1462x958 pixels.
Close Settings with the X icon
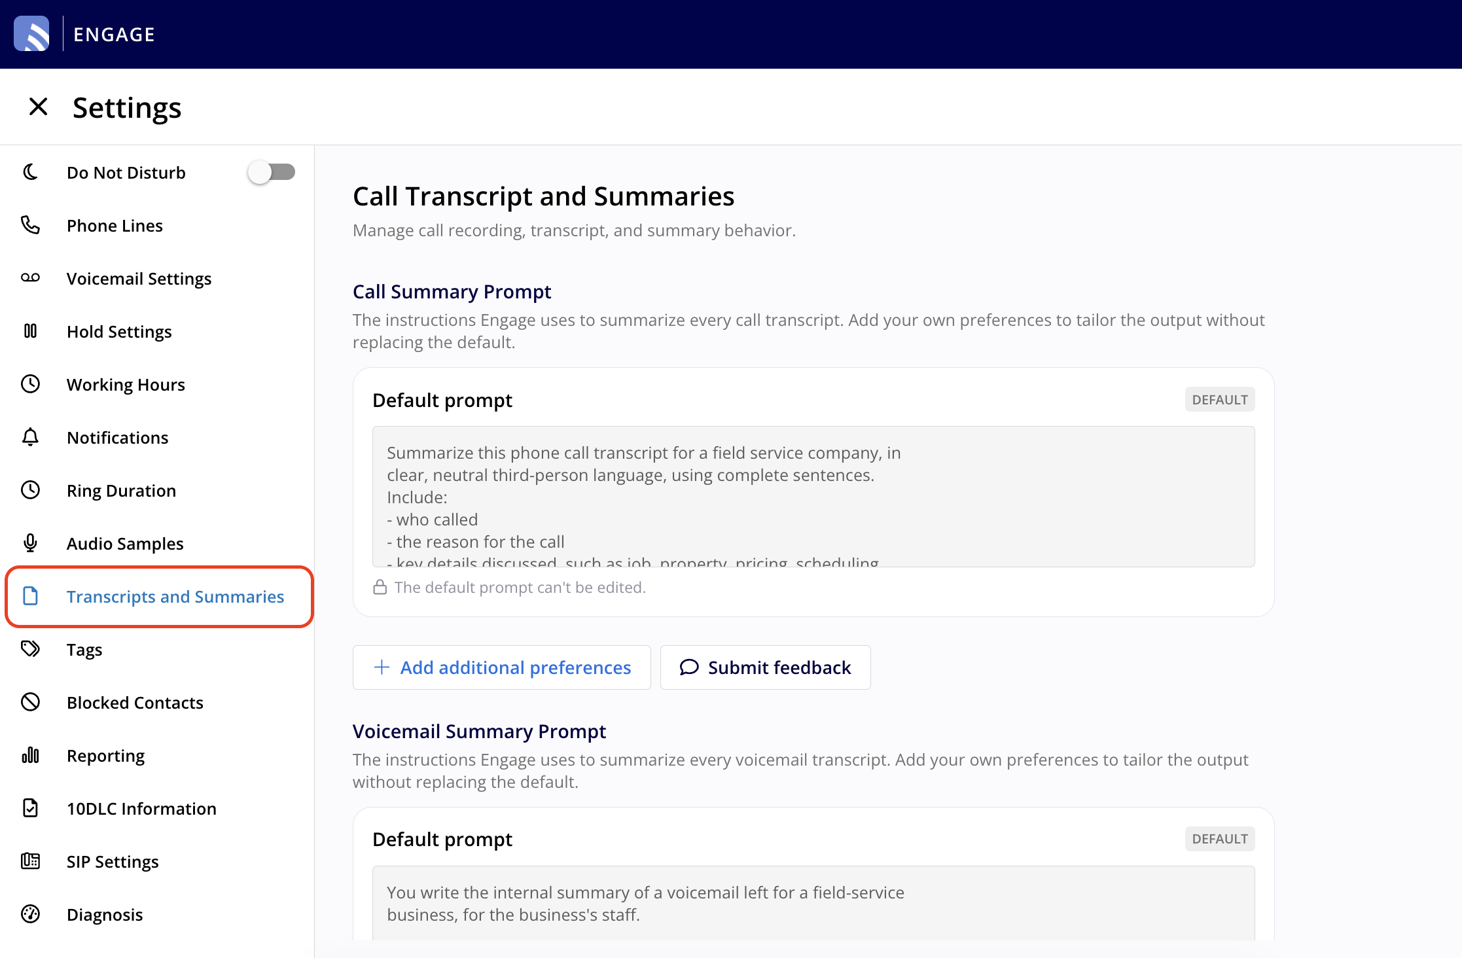[x=39, y=107]
